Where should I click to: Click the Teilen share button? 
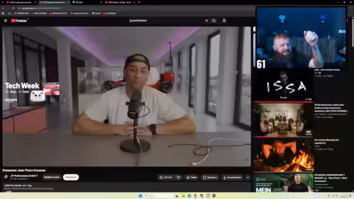tap(191, 177)
